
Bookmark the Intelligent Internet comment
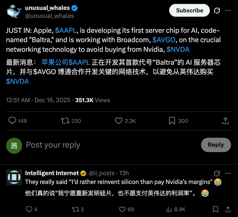tap(216, 209)
